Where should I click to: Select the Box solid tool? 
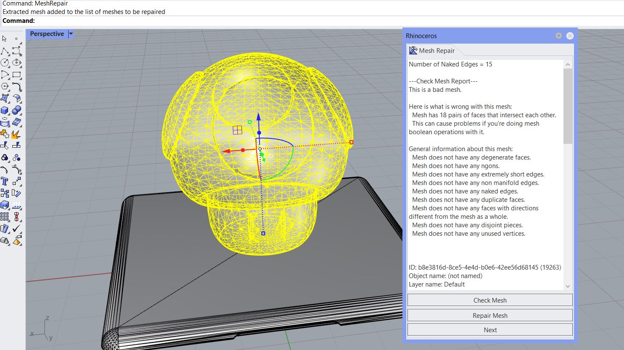point(5,110)
